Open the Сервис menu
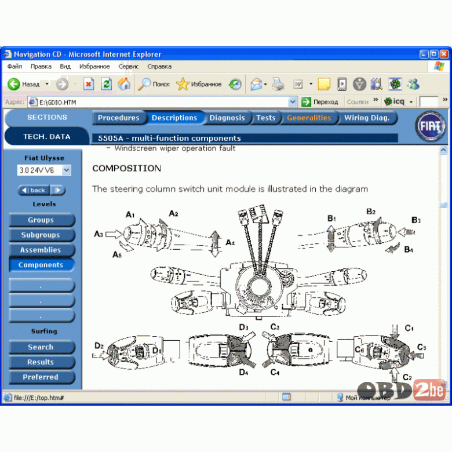 (x=129, y=66)
